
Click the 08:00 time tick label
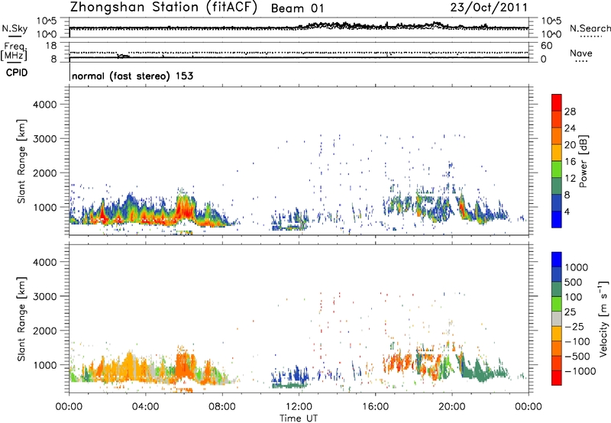222,407
